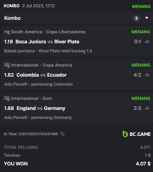Collapse the Kombo bet list arrow
Image resolution: width=153 pixels, height=172 pixels.
(147, 18)
